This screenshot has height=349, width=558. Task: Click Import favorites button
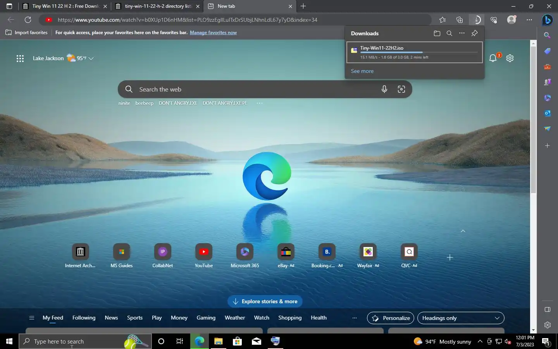click(27, 33)
